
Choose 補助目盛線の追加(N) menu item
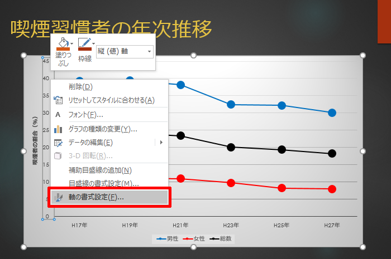coord(109,170)
